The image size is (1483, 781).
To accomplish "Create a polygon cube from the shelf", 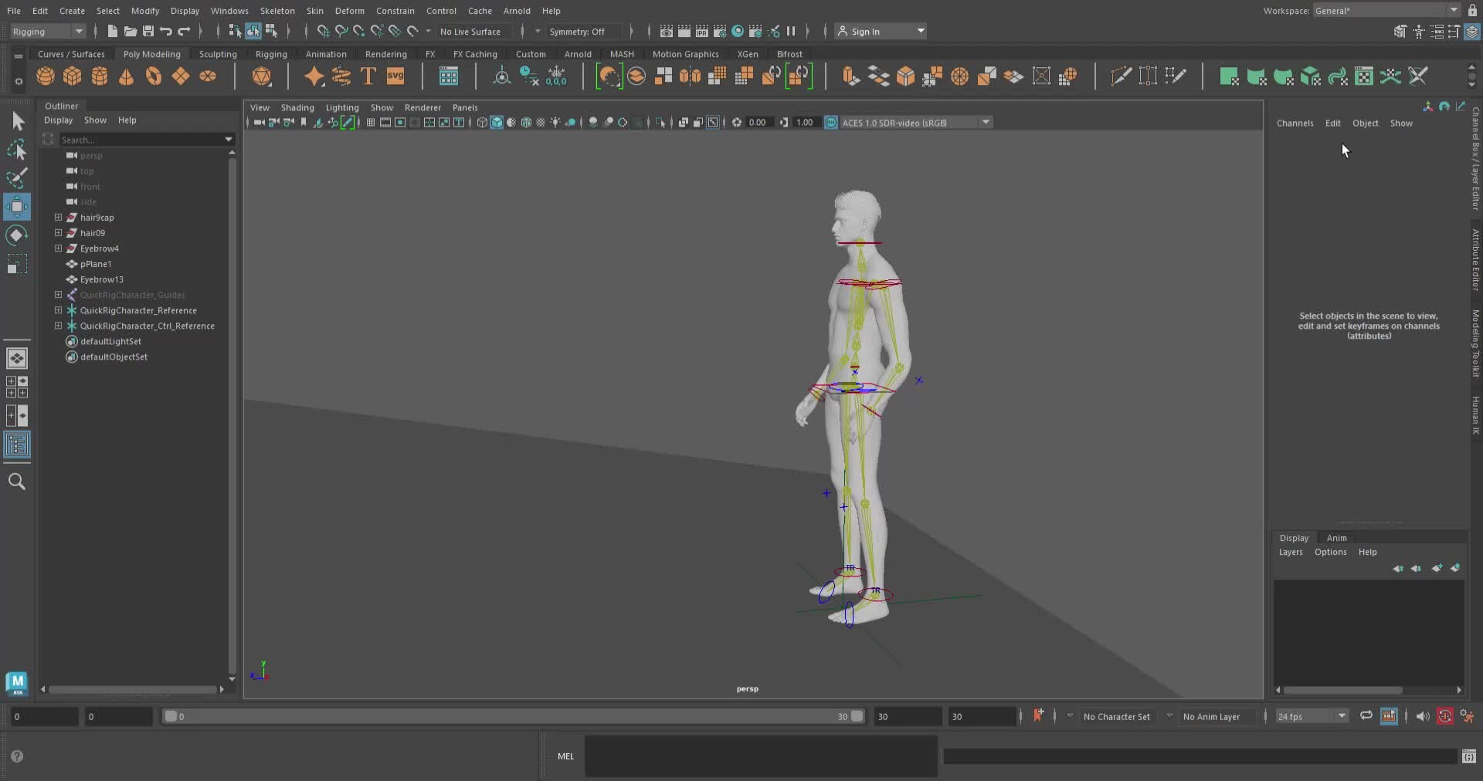I will click(72, 76).
